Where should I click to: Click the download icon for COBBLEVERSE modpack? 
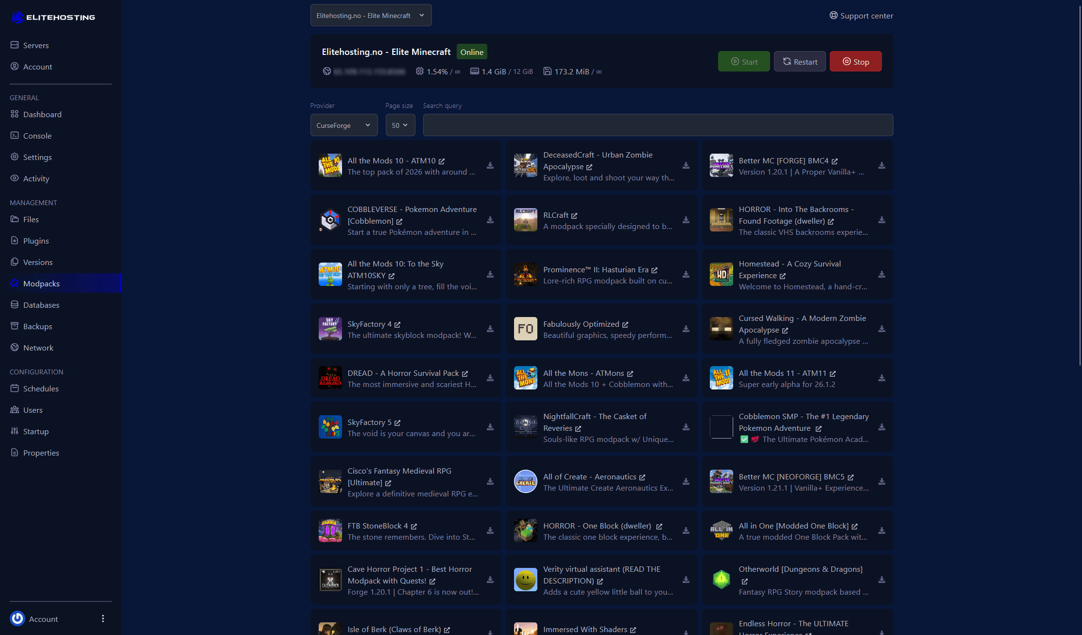pos(490,220)
